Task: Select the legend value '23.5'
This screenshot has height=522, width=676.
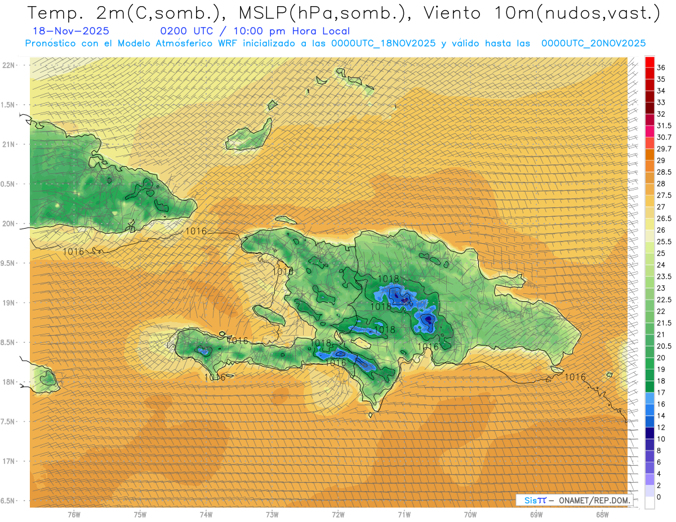Action: [x=664, y=276]
